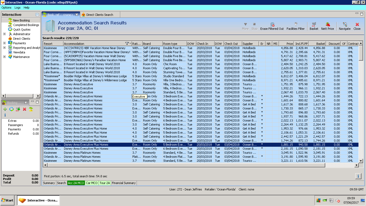The width and height of the screenshot is (366, 206).
Task: Switch to the Direct Clients Search tab
Action: [100, 15]
